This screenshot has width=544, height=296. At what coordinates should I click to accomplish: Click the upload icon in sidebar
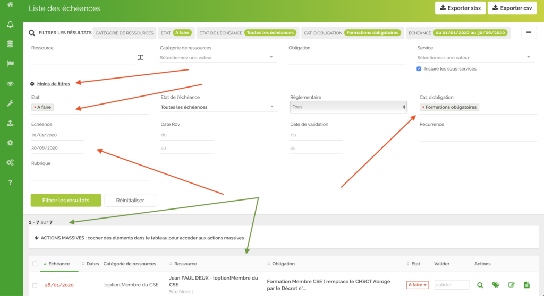[x=10, y=123]
